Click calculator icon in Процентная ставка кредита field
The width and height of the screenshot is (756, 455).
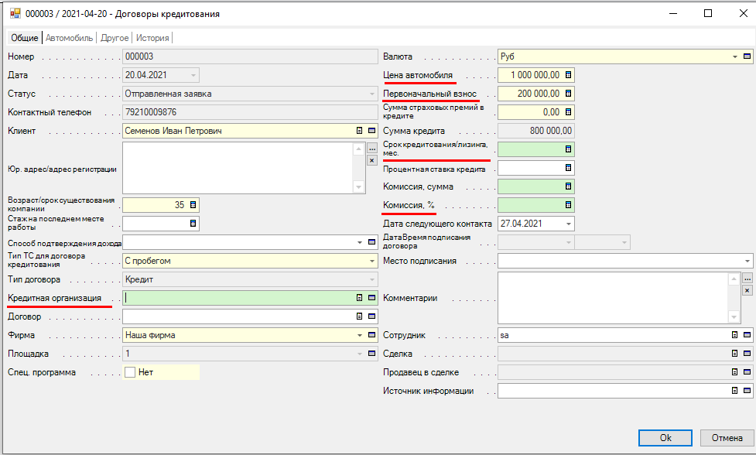(x=568, y=168)
